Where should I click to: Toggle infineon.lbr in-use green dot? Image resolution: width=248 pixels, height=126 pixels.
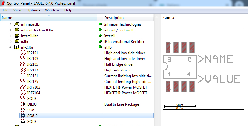point(100,24)
